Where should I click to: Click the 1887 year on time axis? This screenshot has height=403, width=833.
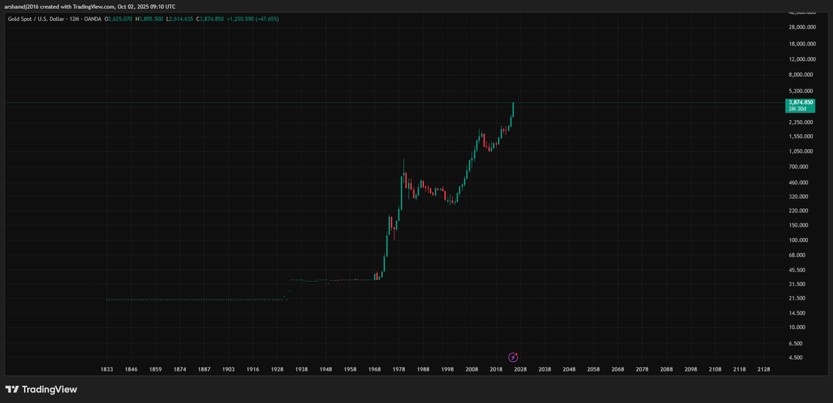tap(203, 370)
